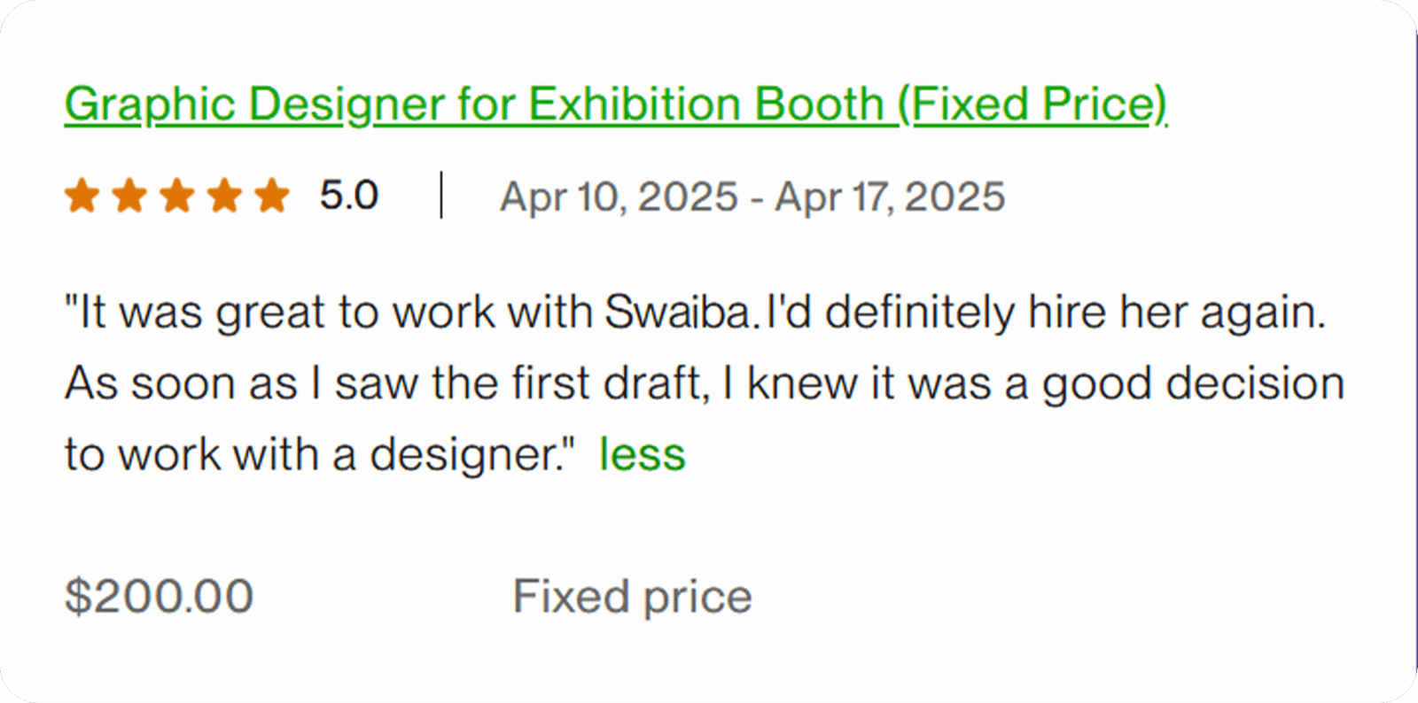
Task: Click the Fixed price label
Action: pyautogui.click(x=632, y=596)
